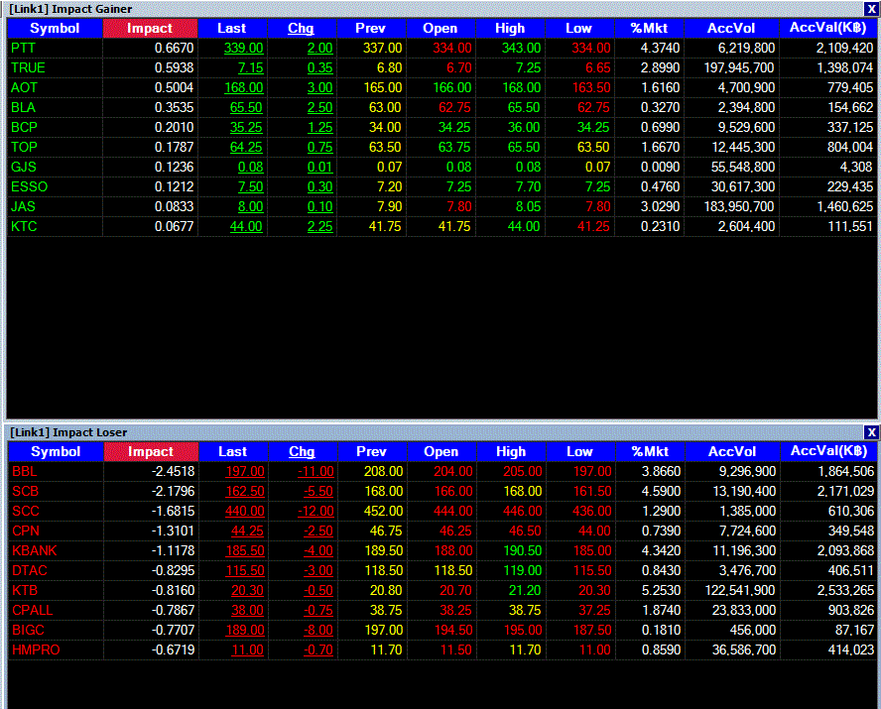
Task: Select TOP symbol in gainers
Action: pyautogui.click(x=24, y=147)
